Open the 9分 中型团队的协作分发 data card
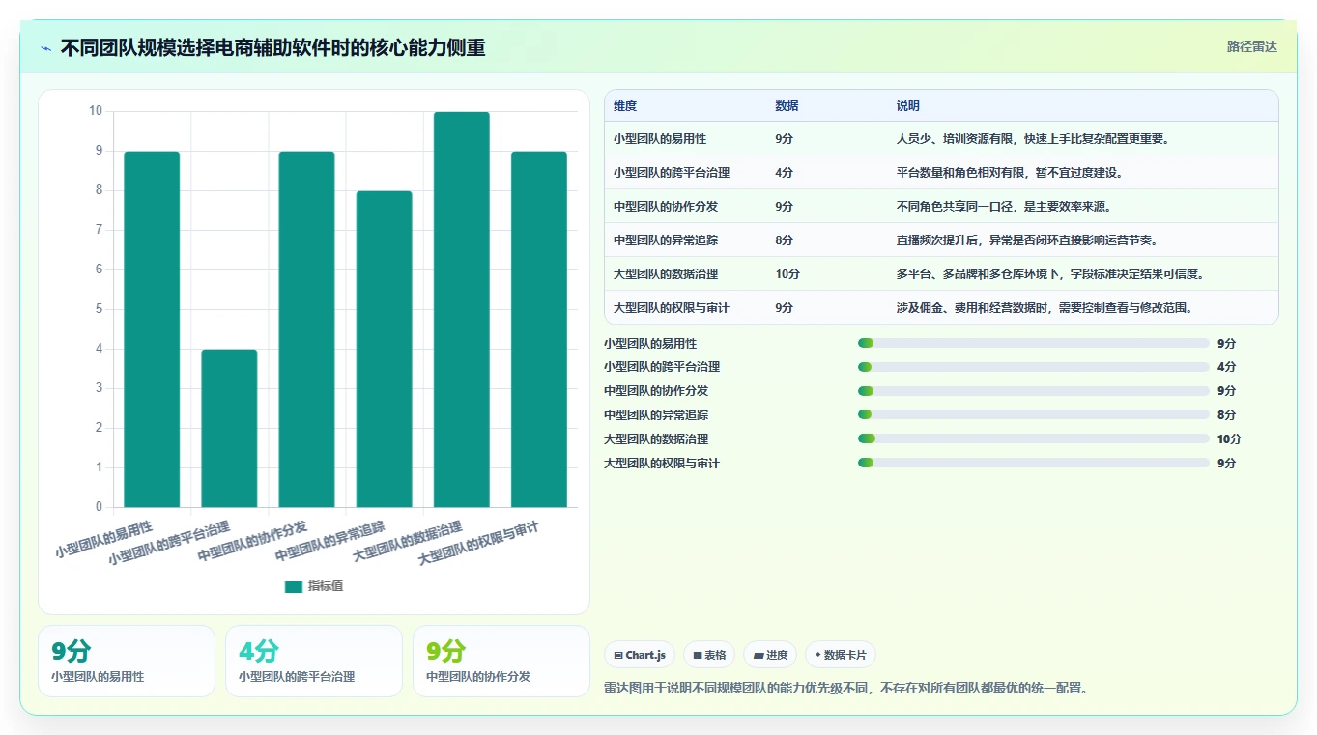This screenshot has height=735, width=1317. pyautogui.click(x=501, y=661)
